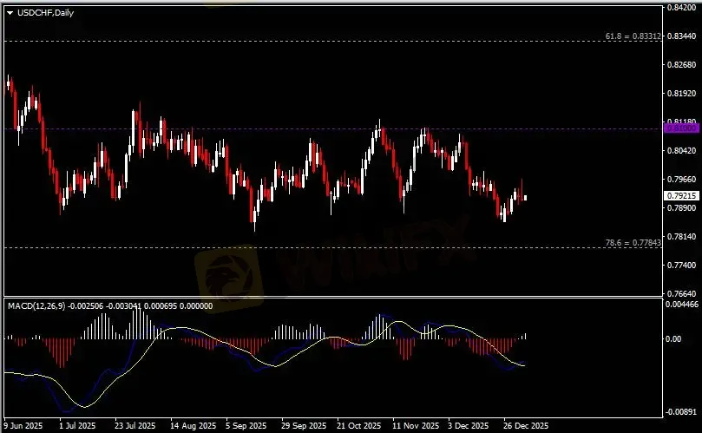Select the USDCHF,Daily chart title
702x433 pixels.
pos(45,12)
